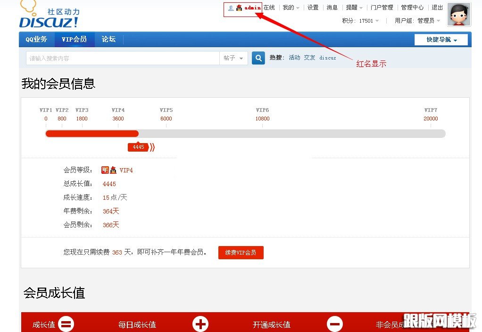The image size is (482, 332).
Task: Click the admin avatar picture at top right
Action: [458, 14]
